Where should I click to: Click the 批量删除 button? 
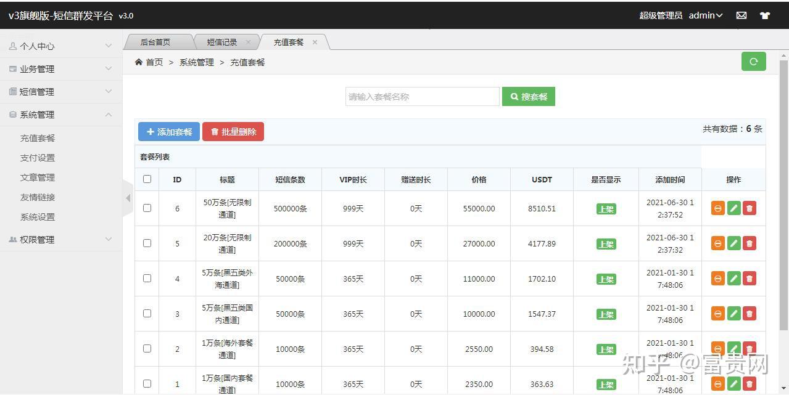(x=233, y=131)
